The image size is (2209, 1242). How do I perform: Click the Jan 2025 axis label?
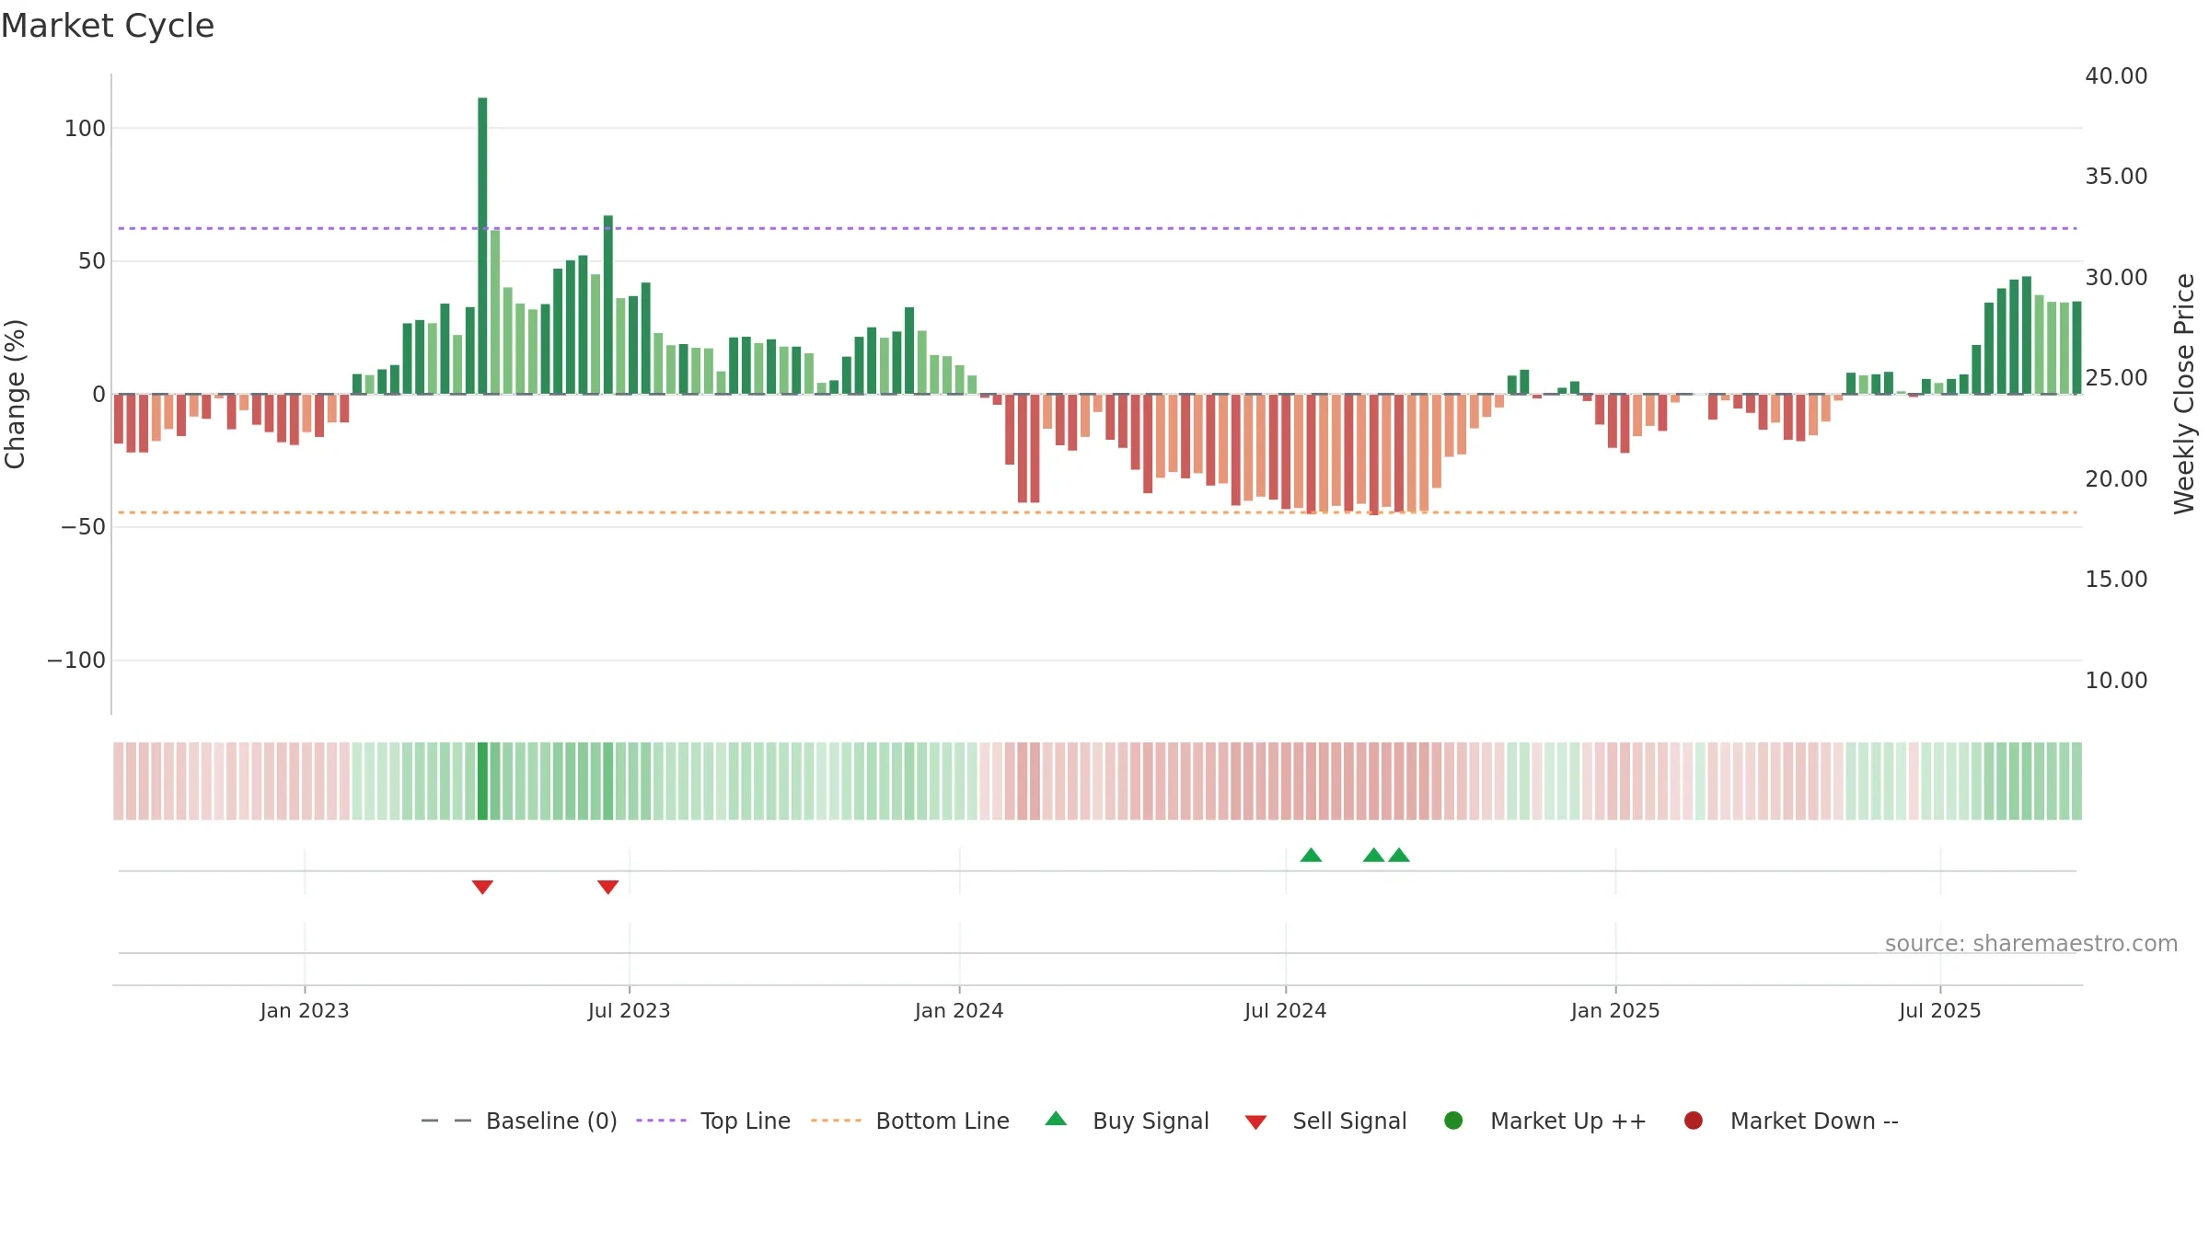[1615, 1011]
